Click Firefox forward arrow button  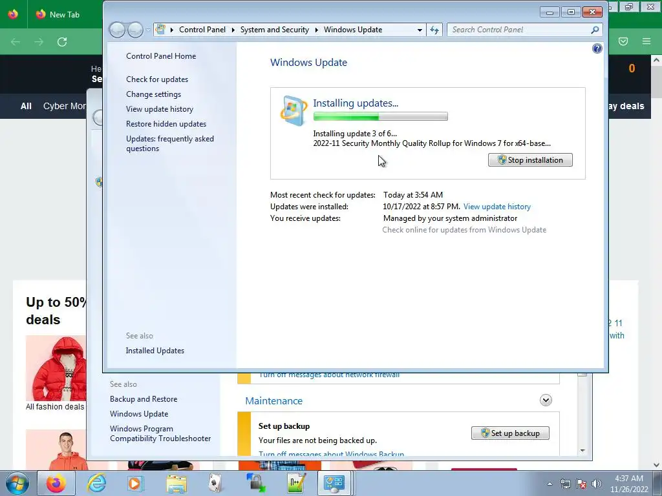pos(39,42)
